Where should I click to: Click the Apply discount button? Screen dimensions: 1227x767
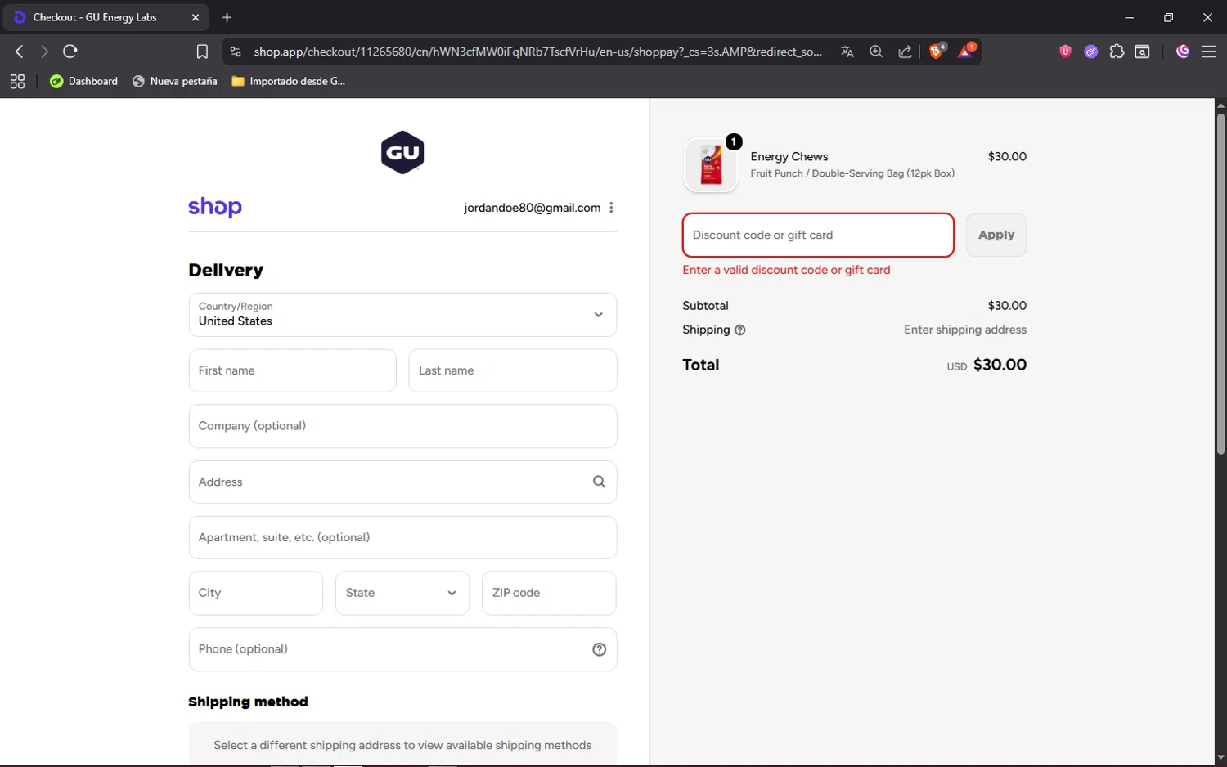point(996,235)
